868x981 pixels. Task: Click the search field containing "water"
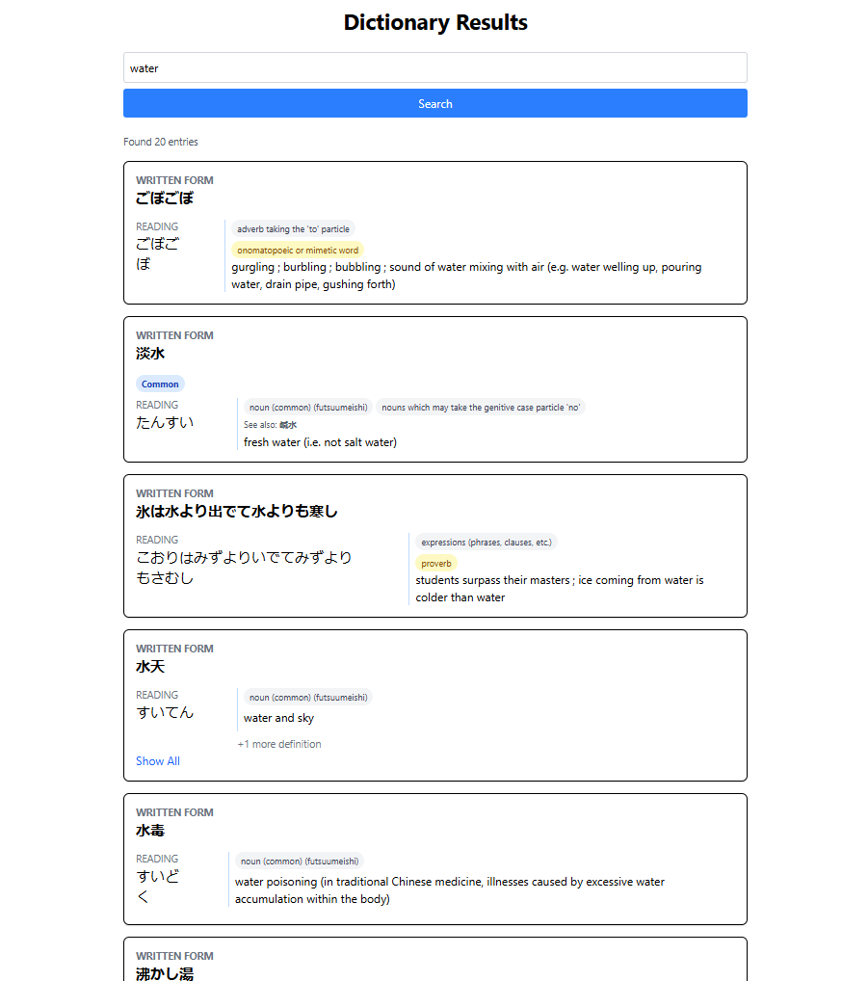(434, 68)
